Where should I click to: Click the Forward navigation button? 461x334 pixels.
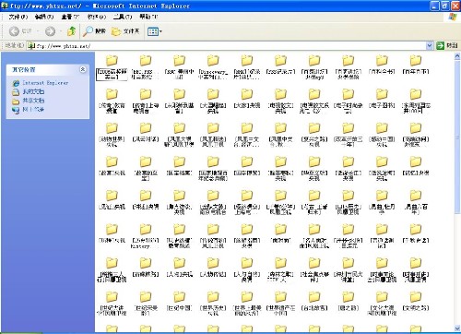click(x=51, y=31)
